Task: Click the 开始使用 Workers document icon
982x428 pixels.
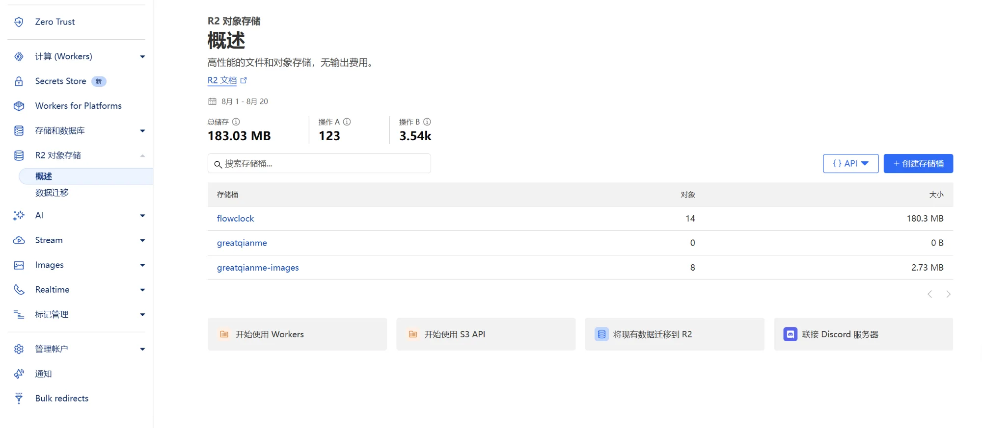Action: (x=224, y=334)
